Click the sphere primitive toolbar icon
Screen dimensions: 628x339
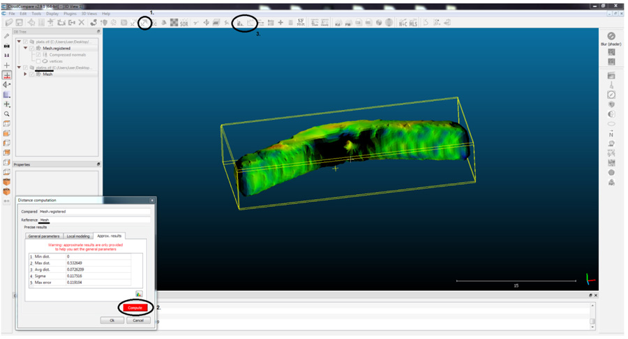pyautogui.click(x=389, y=23)
